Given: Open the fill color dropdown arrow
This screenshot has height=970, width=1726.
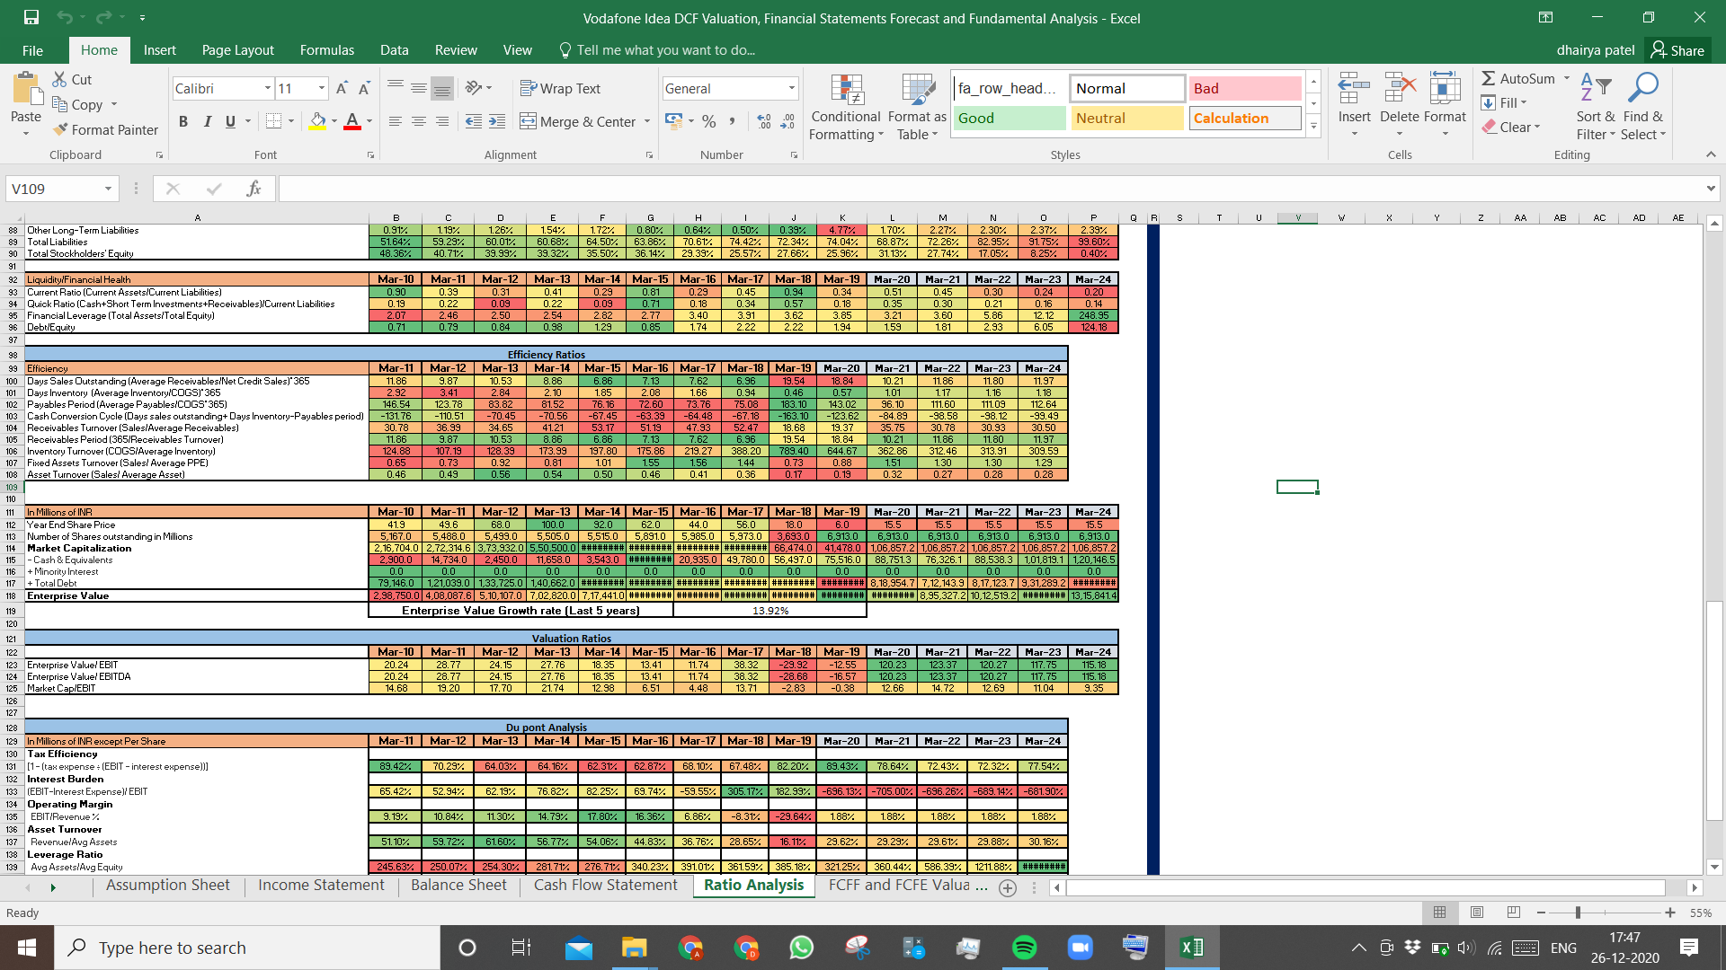Looking at the screenshot, I should pos(334,121).
